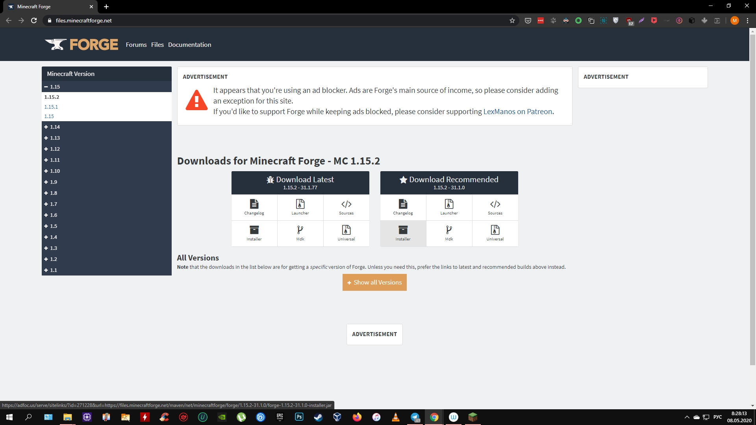Click the address bar URL
The height and width of the screenshot is (425, 756).
83,20
